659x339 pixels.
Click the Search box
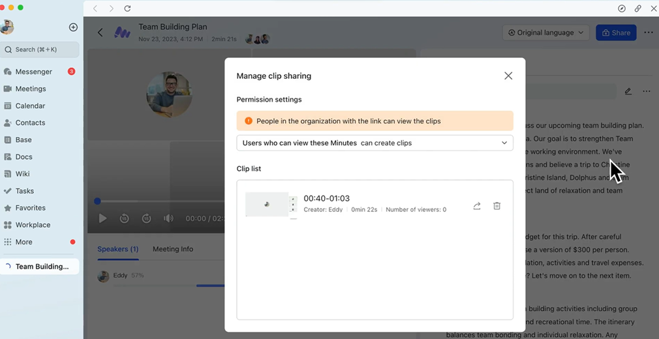40,50
